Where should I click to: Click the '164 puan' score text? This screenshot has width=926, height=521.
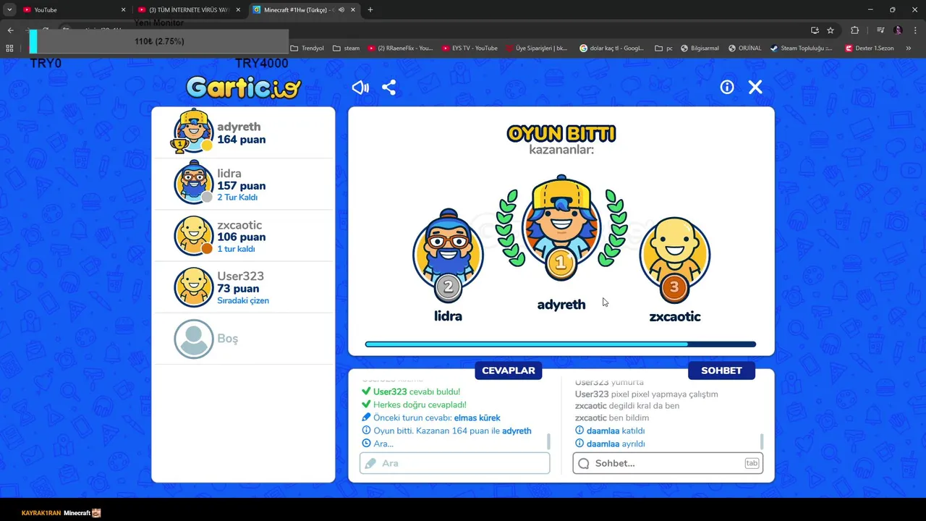[241, 140]
